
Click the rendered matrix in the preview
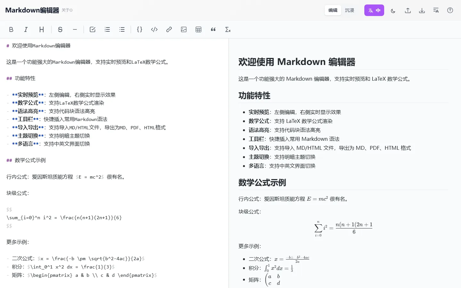273,280
